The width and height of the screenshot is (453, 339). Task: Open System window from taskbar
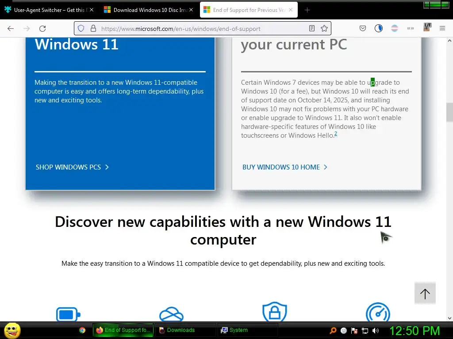[x=247, y=330]
